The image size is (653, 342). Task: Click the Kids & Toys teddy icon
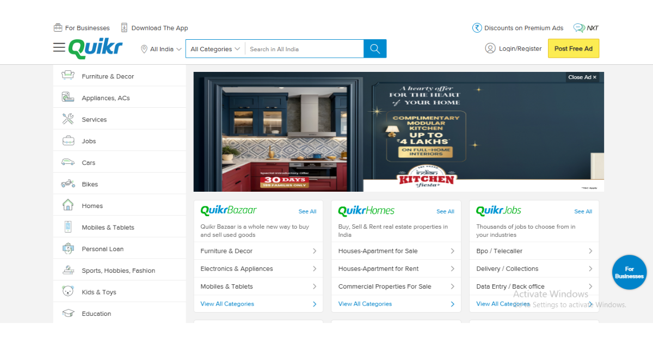tap(68, 291)
